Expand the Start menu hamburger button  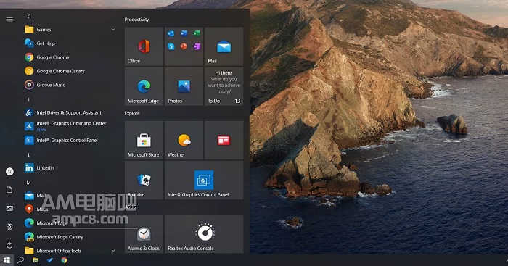pyautogui.click(x=9, y=20)
